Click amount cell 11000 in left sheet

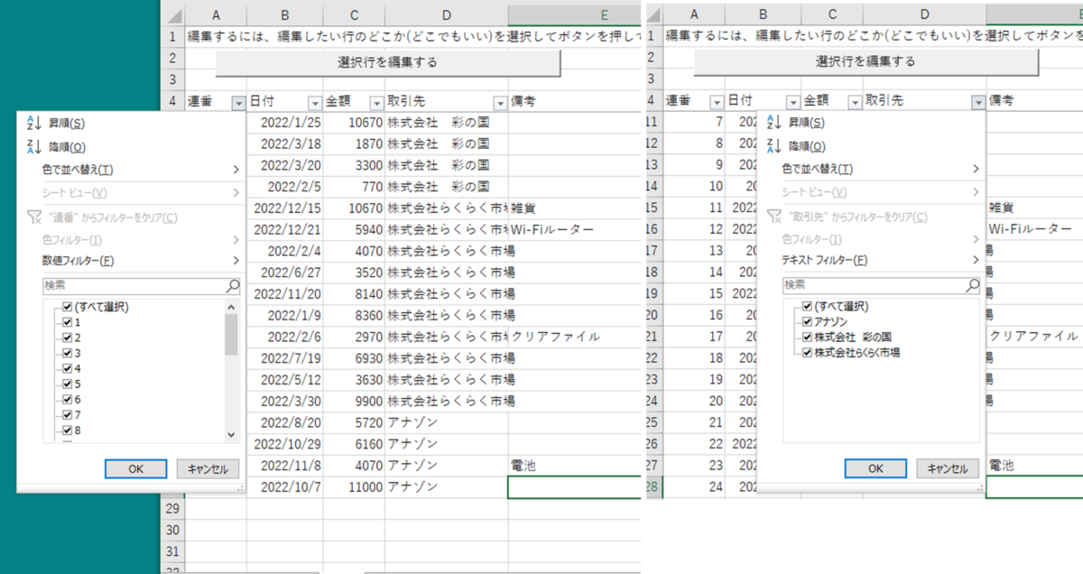point(354,486)
